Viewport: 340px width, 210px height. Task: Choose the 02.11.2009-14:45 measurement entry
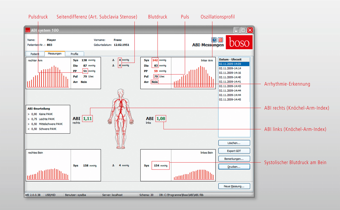(x=230, y=99)
